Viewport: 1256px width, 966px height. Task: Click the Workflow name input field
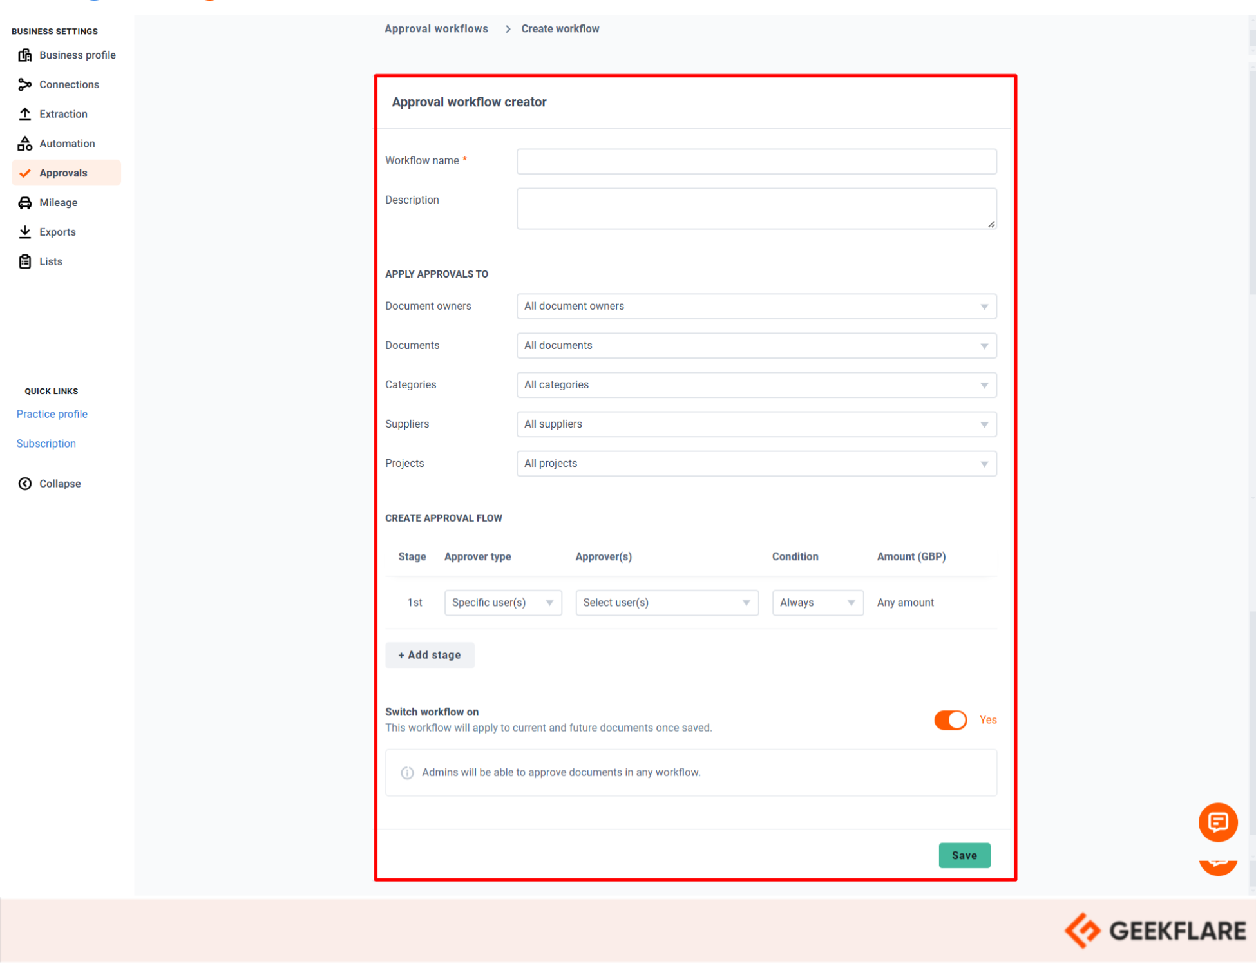pyautogui.click(x=756, y=162)
